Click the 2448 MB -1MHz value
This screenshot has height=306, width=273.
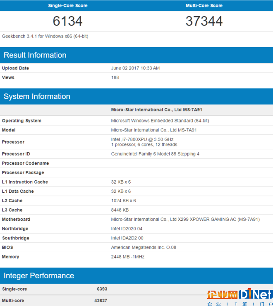tap(128, 257)
